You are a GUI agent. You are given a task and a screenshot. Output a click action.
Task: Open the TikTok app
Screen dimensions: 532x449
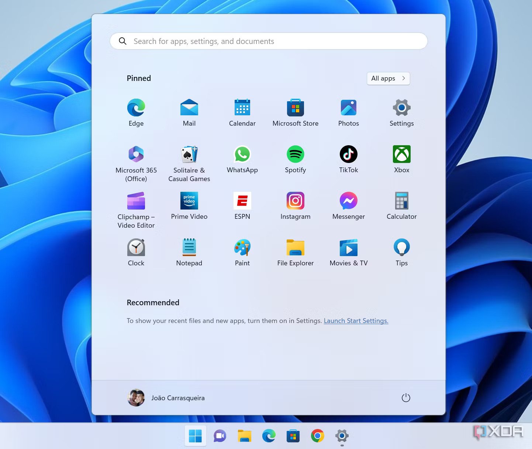click(x=349, y=159)
